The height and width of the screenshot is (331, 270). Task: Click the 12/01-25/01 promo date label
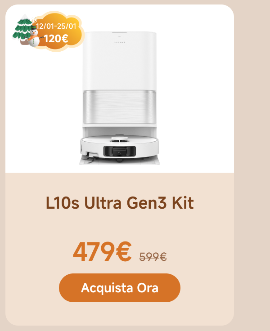coord(56,26)
